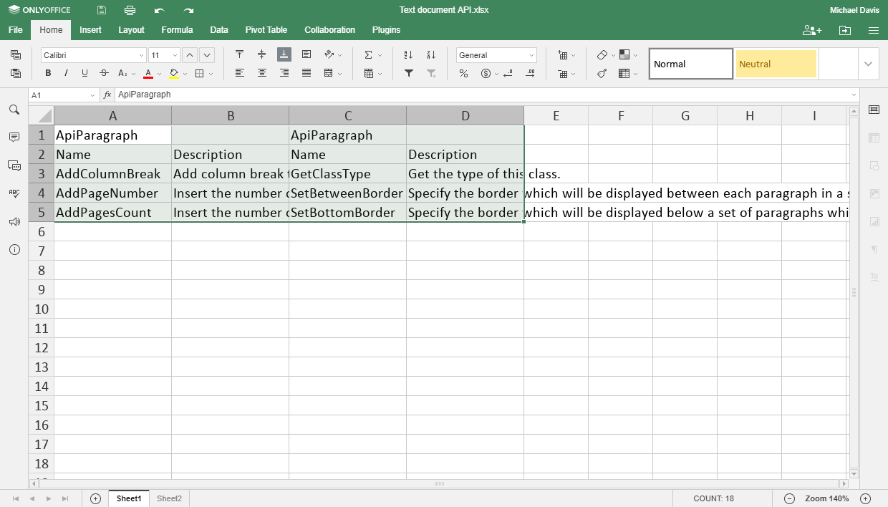Switch to Sheet2
888x507 pixels.
coord(169,498)
